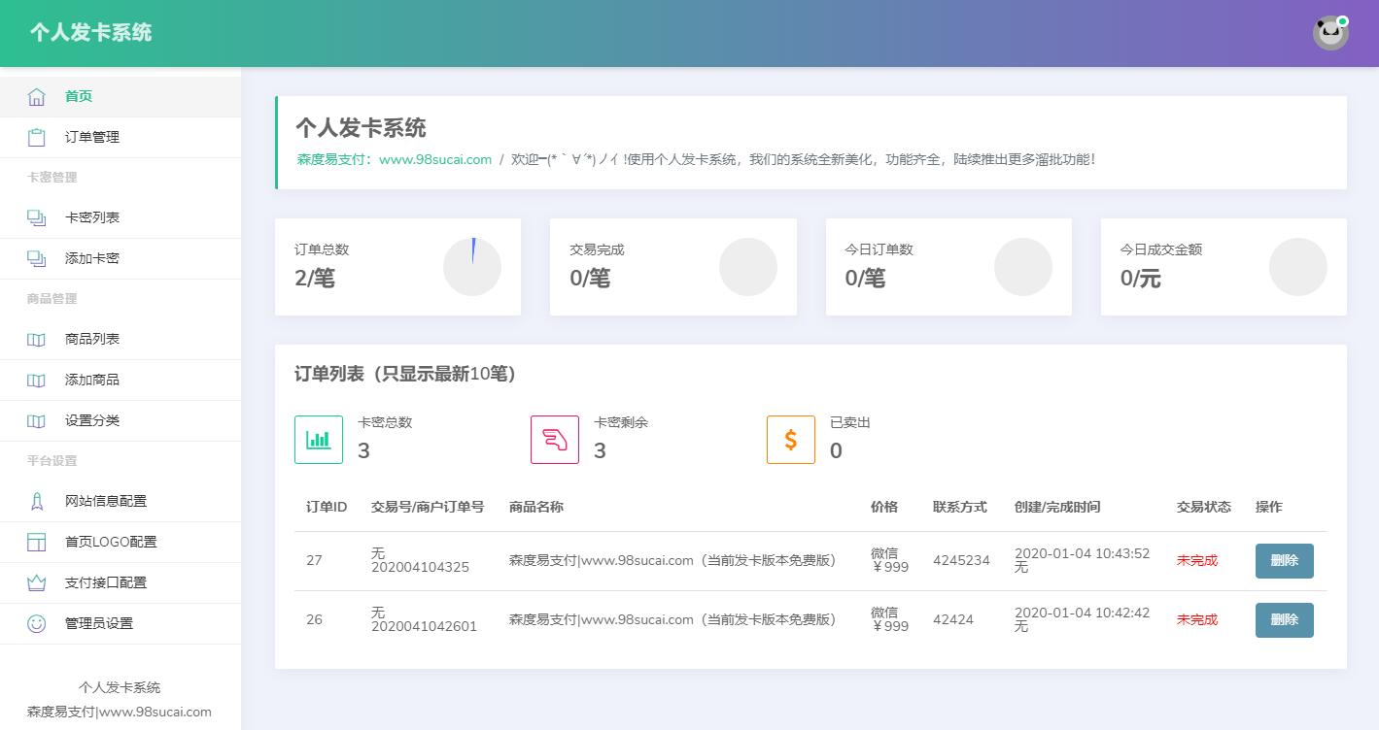The height and width of the screenshot is (730, 1379).
Task: Click the 交易状态 column header
Action: click(x=1204, y=507)
